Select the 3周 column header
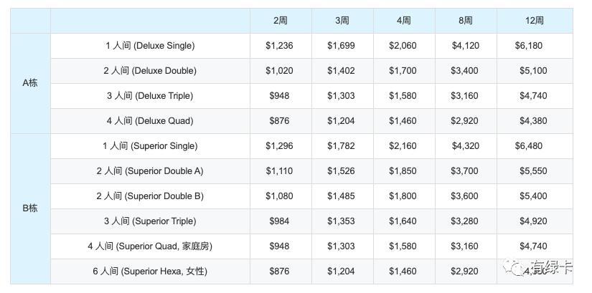The image size is (592, 293). [x=342, y=21]
